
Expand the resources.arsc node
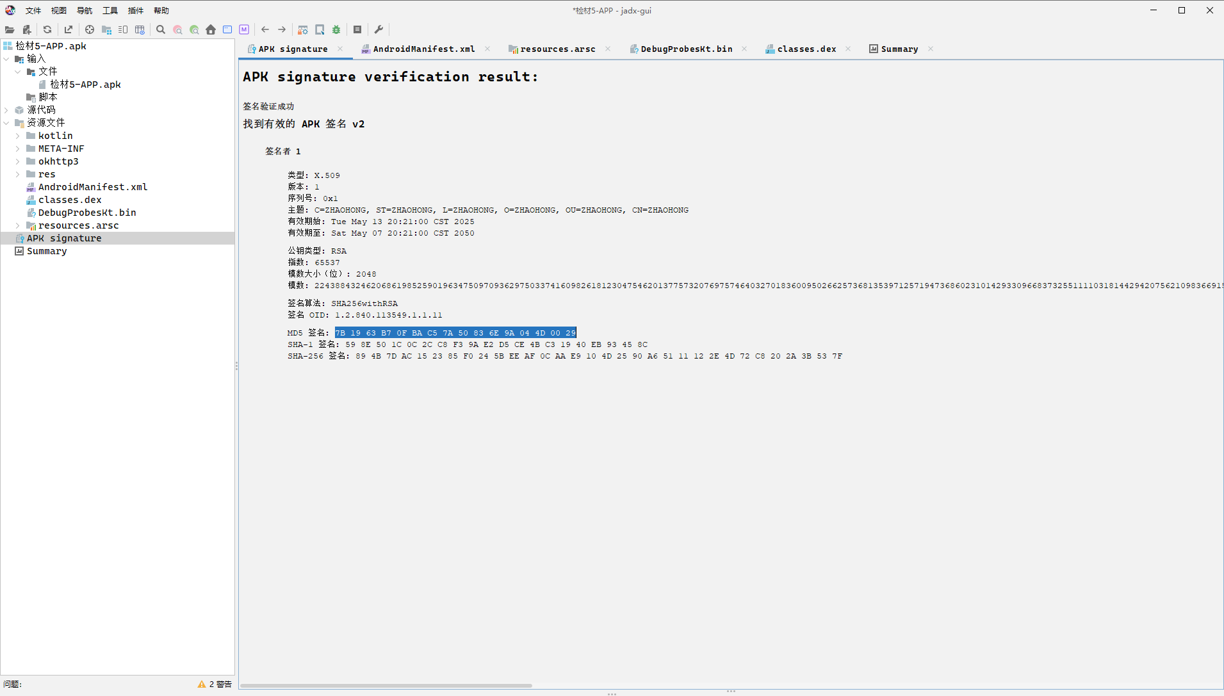[18, 225]
